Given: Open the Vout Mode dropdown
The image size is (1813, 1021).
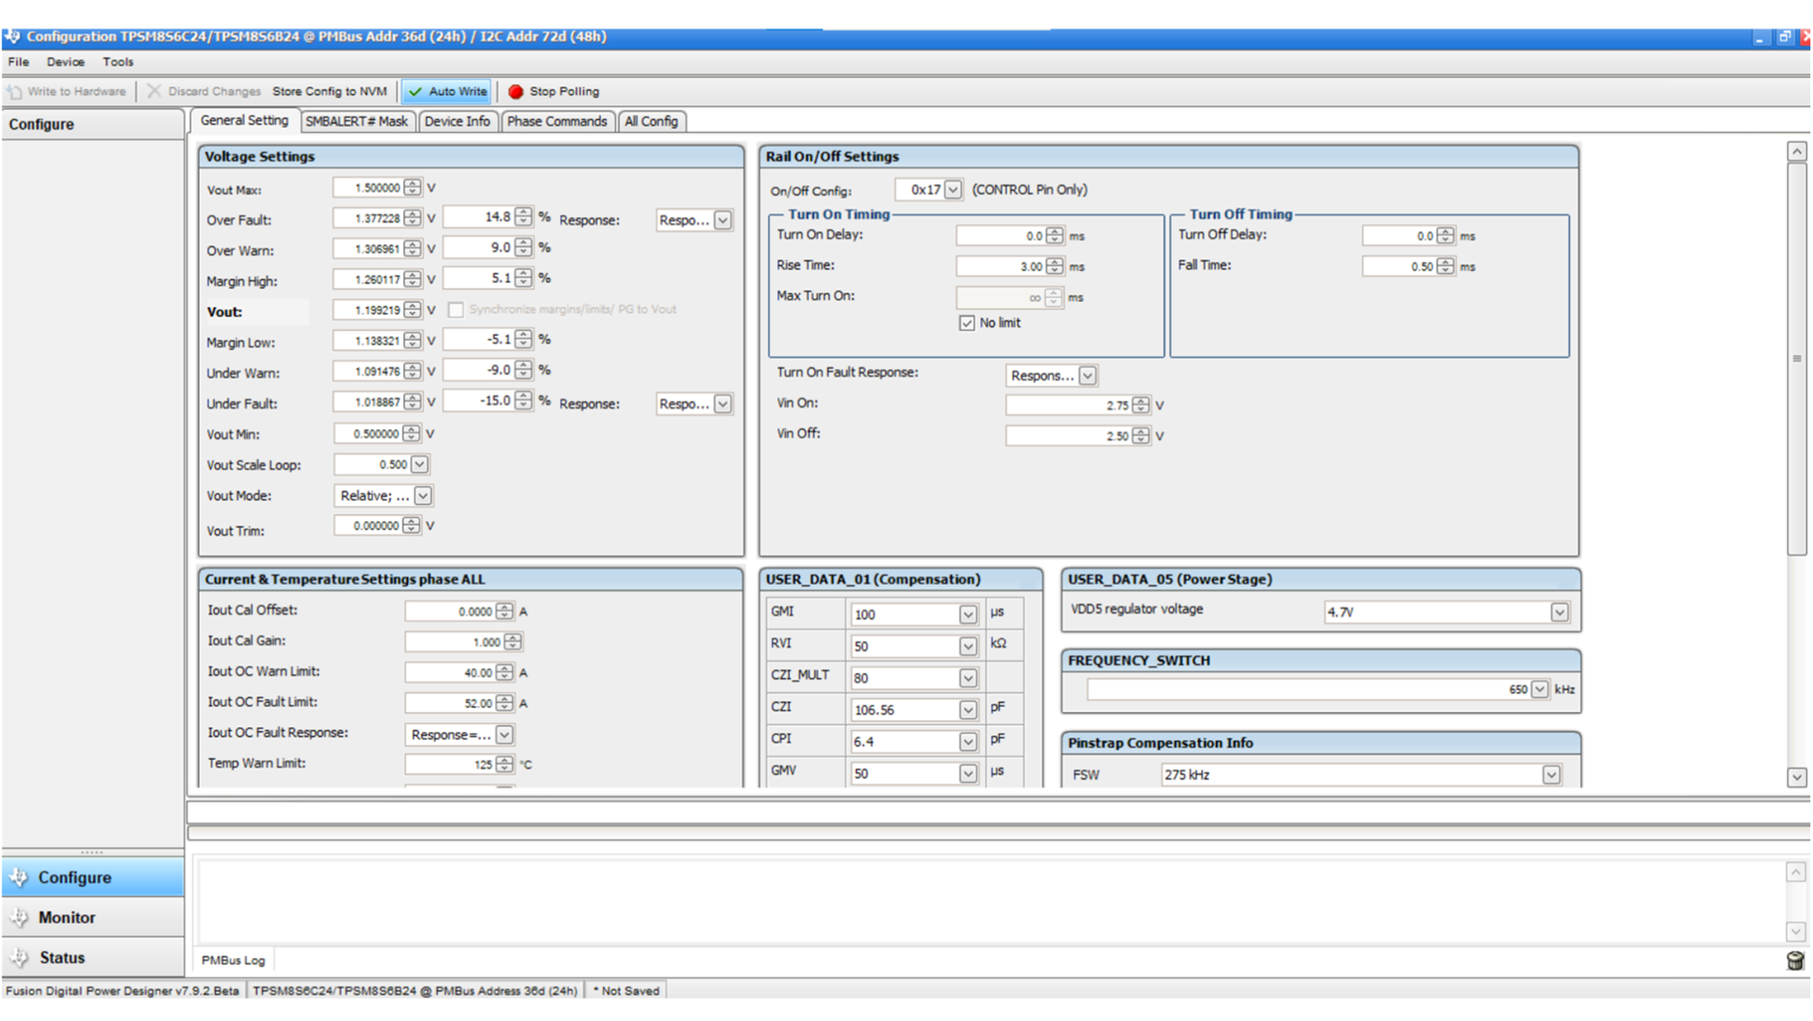Looking at the screenshot, I should [x=422, y=496].
